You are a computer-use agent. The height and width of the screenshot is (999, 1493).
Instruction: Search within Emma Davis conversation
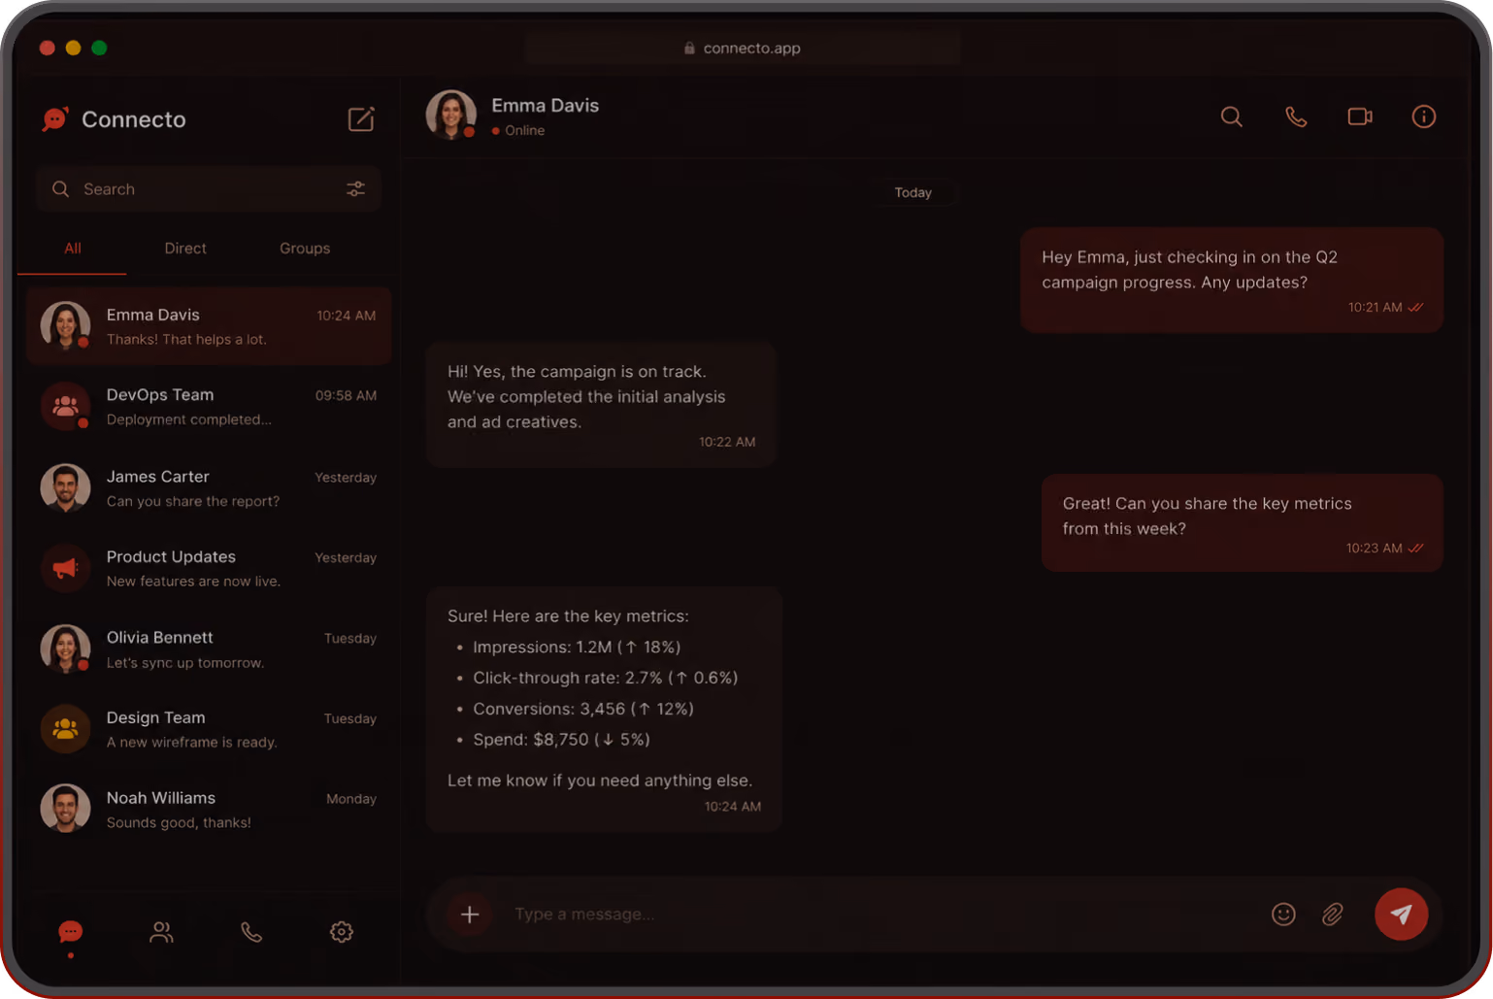tap(1232, 117)
